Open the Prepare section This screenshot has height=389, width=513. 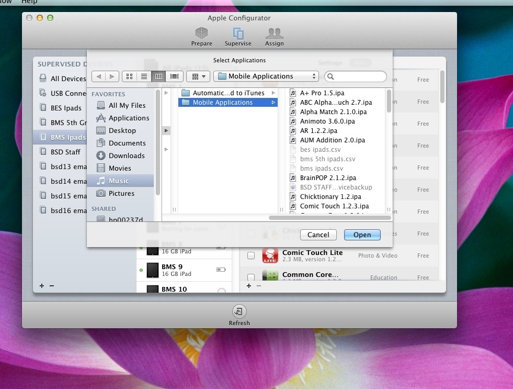[x=201, y=37]
